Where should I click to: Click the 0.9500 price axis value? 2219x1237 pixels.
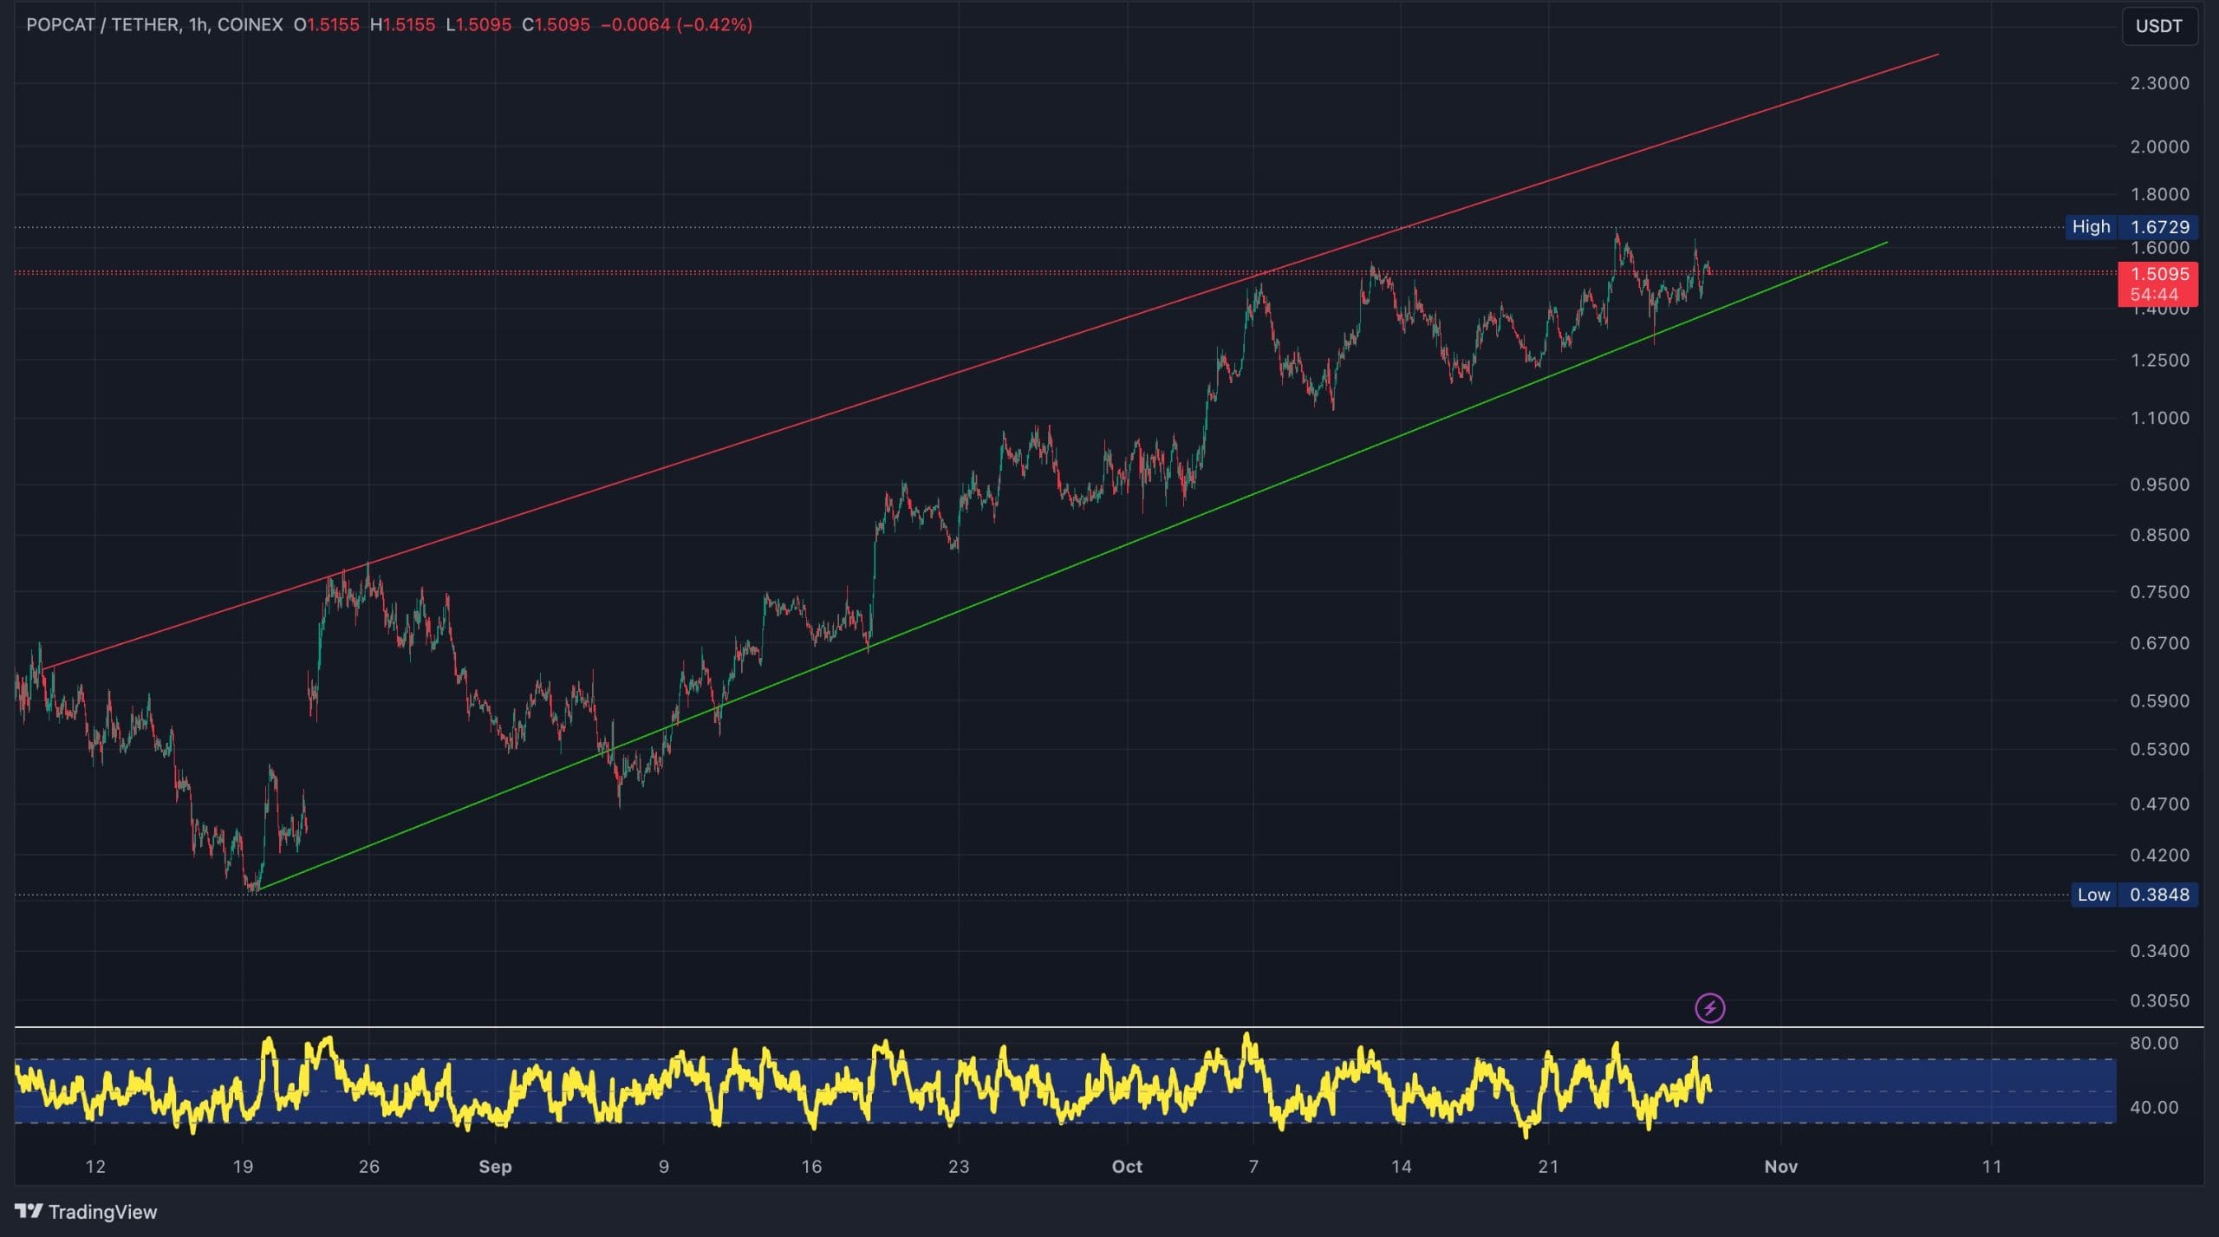2159,485
